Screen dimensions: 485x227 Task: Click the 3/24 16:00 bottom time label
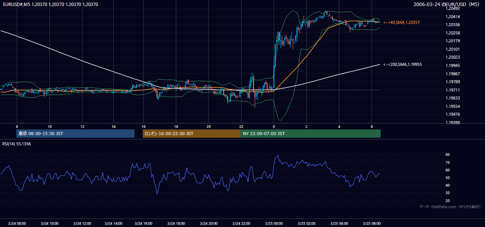143,224
